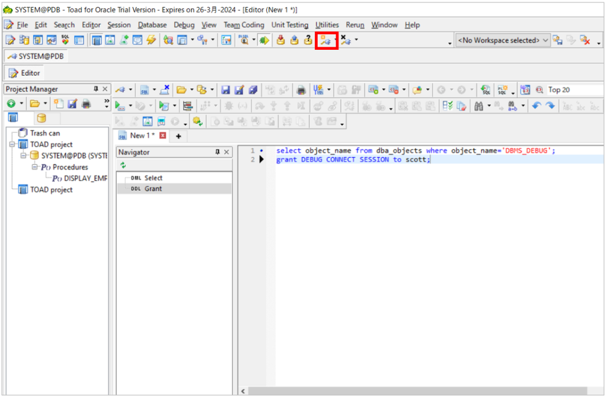Viewport: 607px width, 397px height.
Task: Show hidden Project Manager toolbar buttons chevron
Action: 107,101
